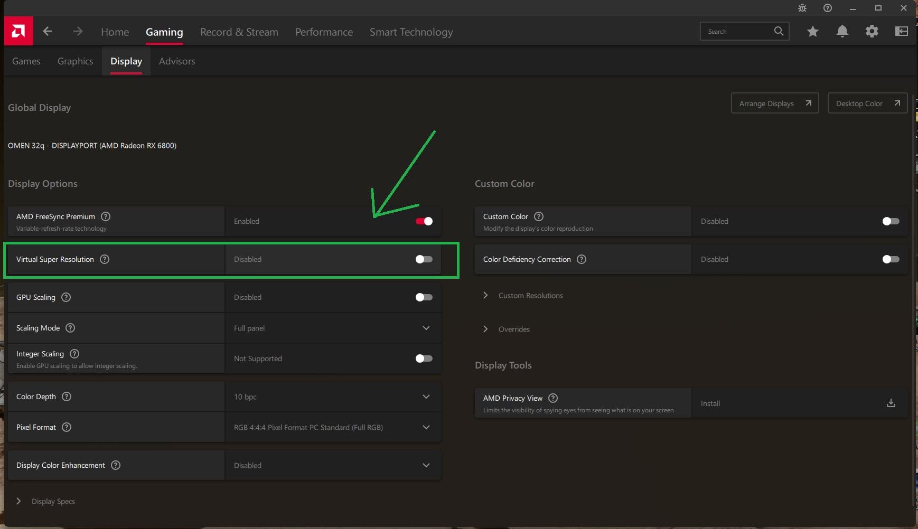Open settings gear icon
The height and width of the screenshot is (529, 918).
tap(872, 31)
